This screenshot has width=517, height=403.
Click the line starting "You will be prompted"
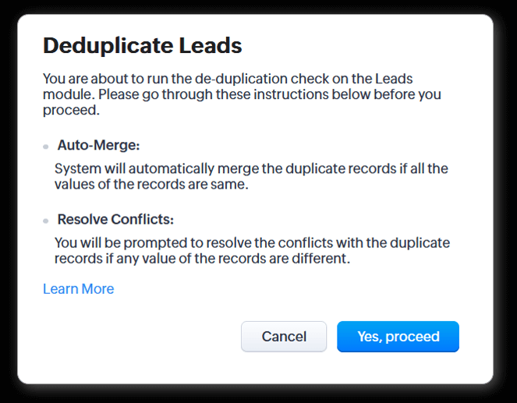[252, 243]
